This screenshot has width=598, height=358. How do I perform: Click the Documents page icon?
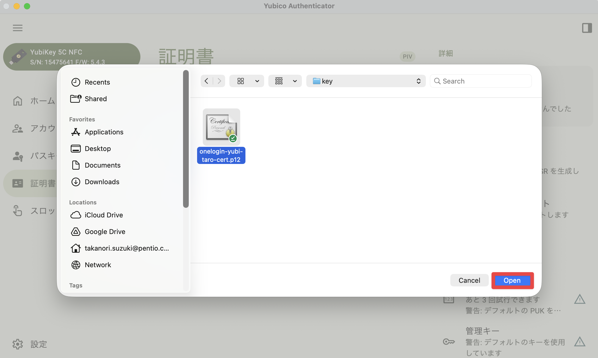(76, 165)
